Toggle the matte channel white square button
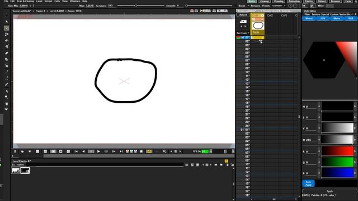Image resolution: width=358 pixels, height=201 pixels. (141, 151)
